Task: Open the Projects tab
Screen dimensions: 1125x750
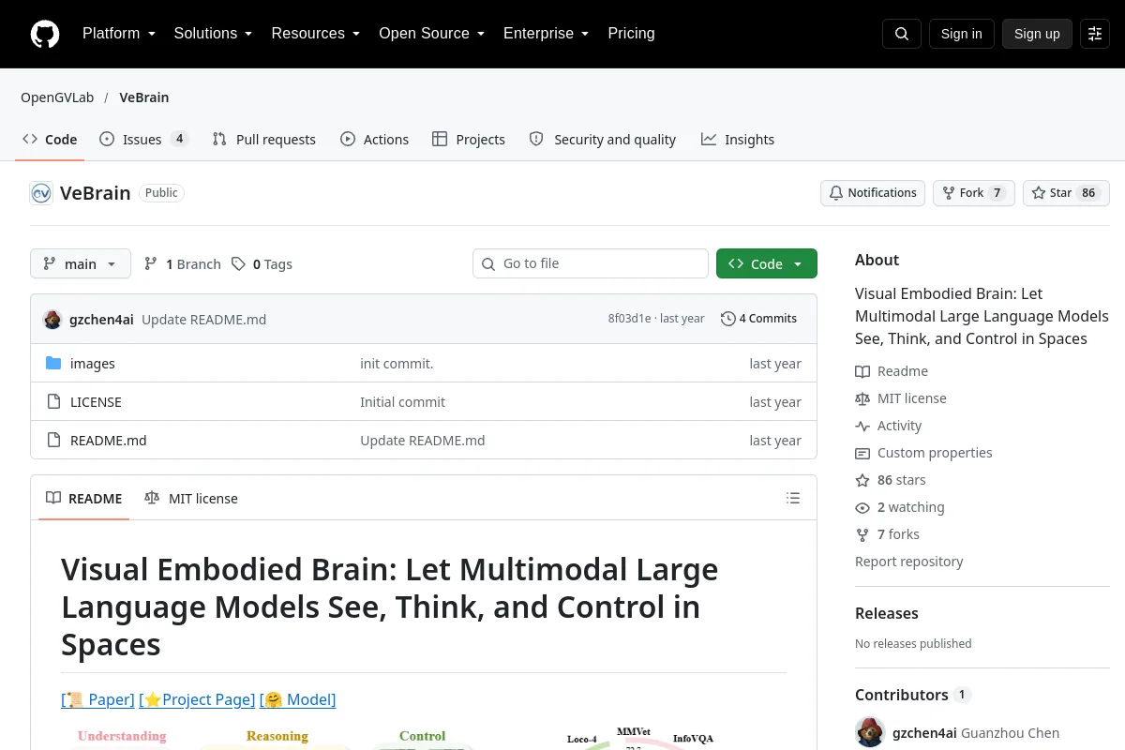Action: coord(469,140)
